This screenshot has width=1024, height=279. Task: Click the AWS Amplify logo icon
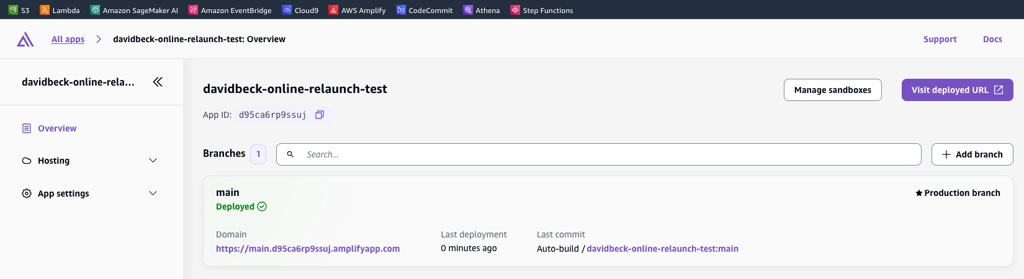pyautogui.click(x=25, y=40)
